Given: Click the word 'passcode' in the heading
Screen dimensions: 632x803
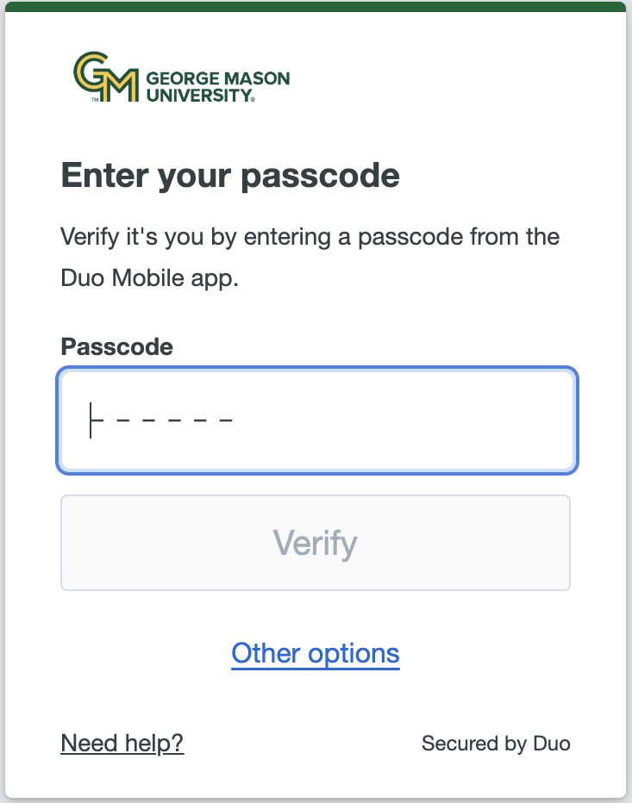Looking at the screenshot, I should click(320, 177).
